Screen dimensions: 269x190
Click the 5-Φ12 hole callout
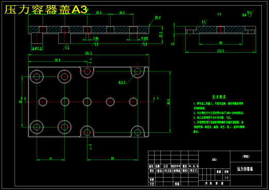pos(145,38)
